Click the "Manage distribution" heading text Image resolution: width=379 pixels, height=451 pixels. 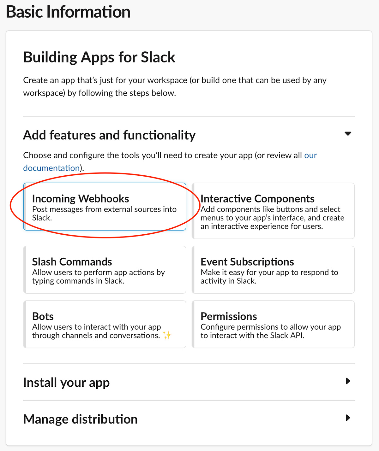point(80,419)
